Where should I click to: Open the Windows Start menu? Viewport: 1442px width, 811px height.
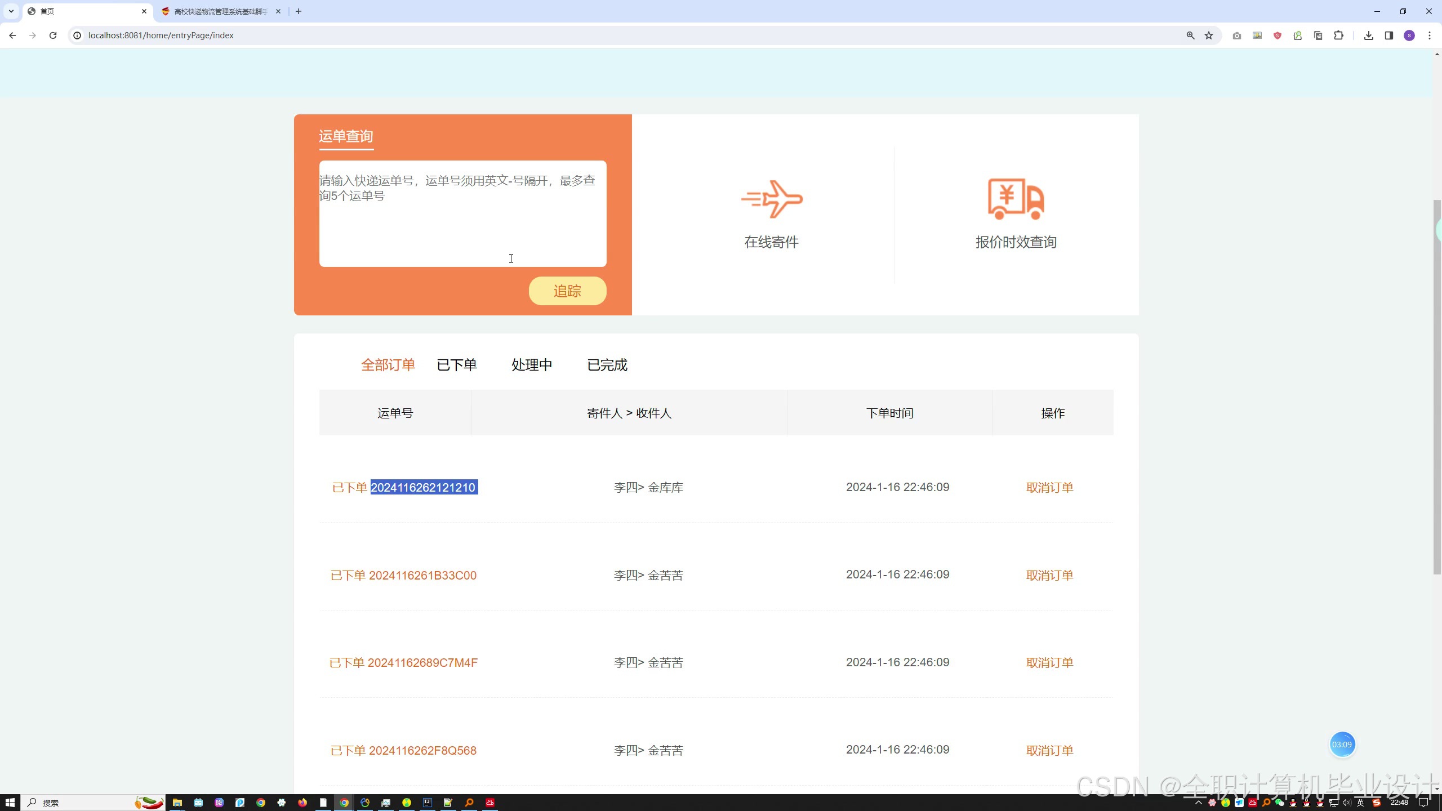click(10, 803)
